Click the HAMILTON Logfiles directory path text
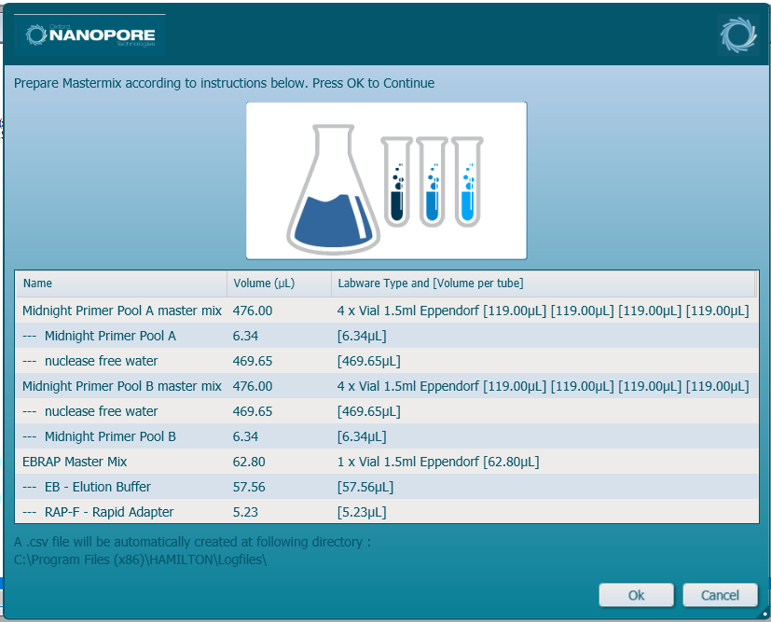This screenshot has width=771, height=622. 140,560
